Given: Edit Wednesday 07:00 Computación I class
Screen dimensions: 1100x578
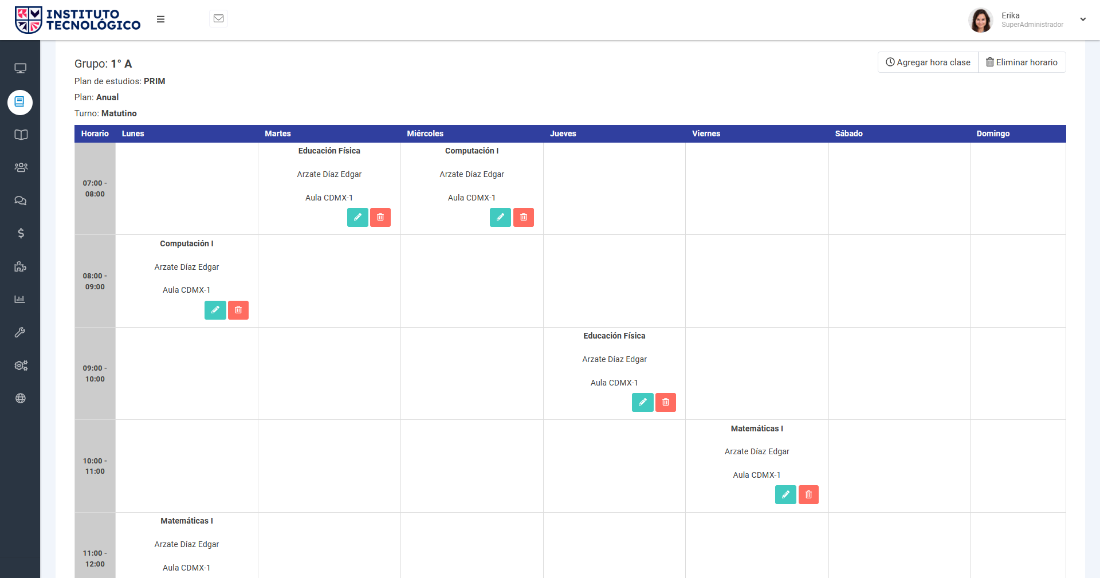Looking at the screenshot, I should [x=500, y=217].
